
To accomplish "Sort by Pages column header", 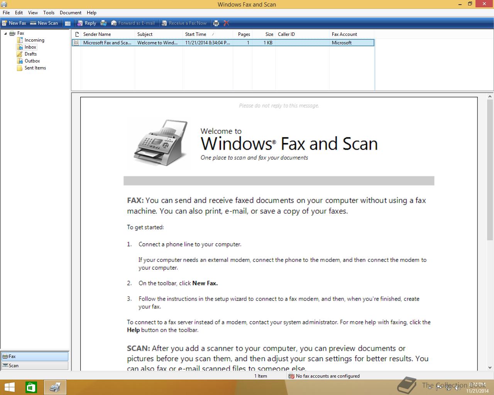I will [x=243, y=34].
